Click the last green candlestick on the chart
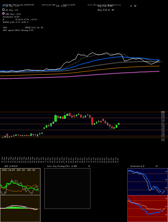The image size is (168, 222). tap(119, 124)
